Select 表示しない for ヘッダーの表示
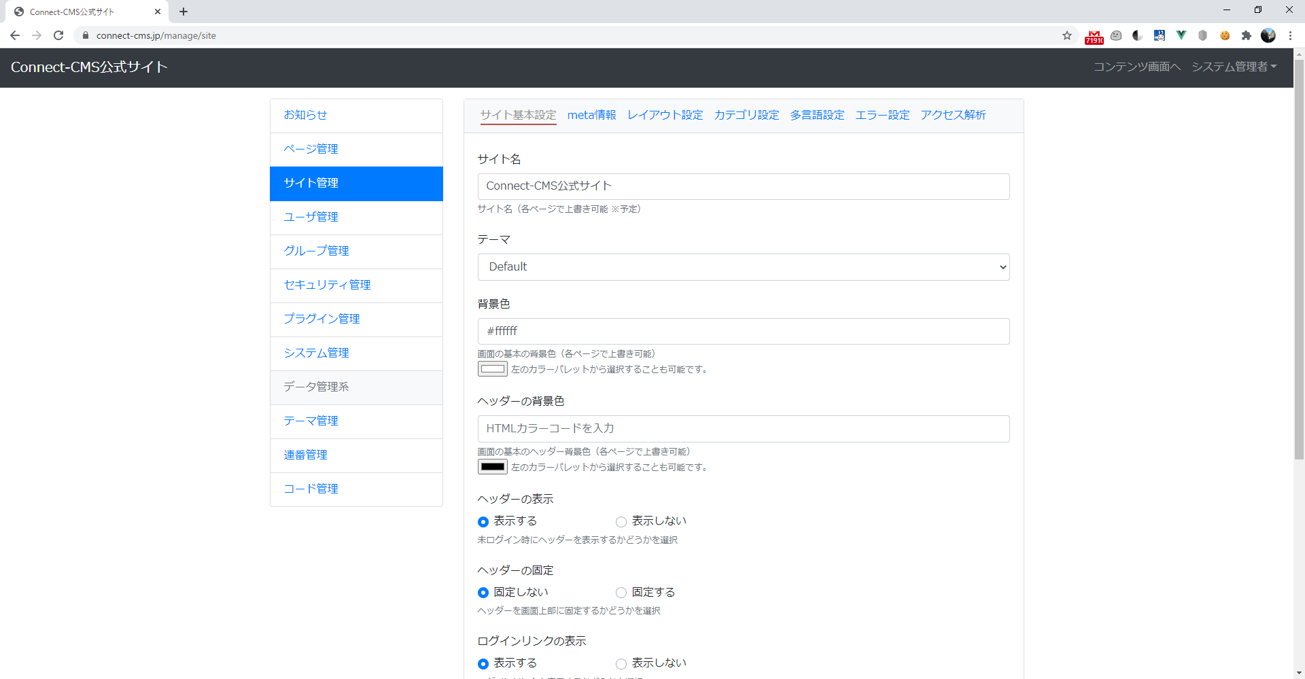 point(621,521)
